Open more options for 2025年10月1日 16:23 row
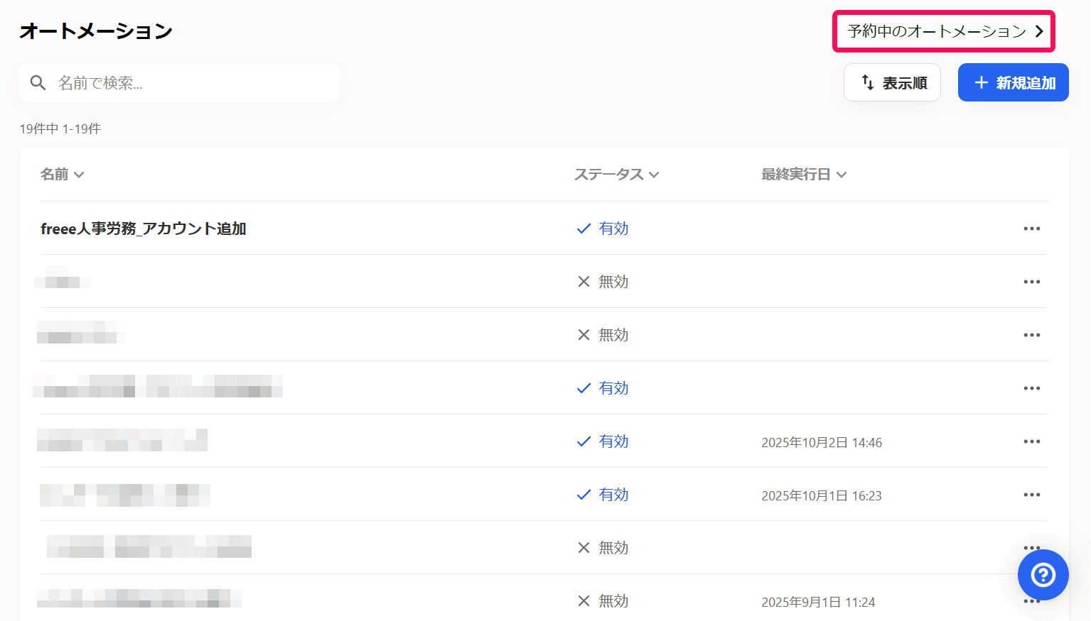 [x=1032, y=495]
